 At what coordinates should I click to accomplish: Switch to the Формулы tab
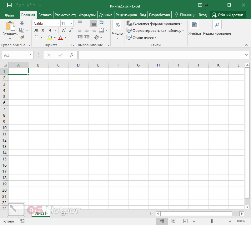(x=87, y=15)
